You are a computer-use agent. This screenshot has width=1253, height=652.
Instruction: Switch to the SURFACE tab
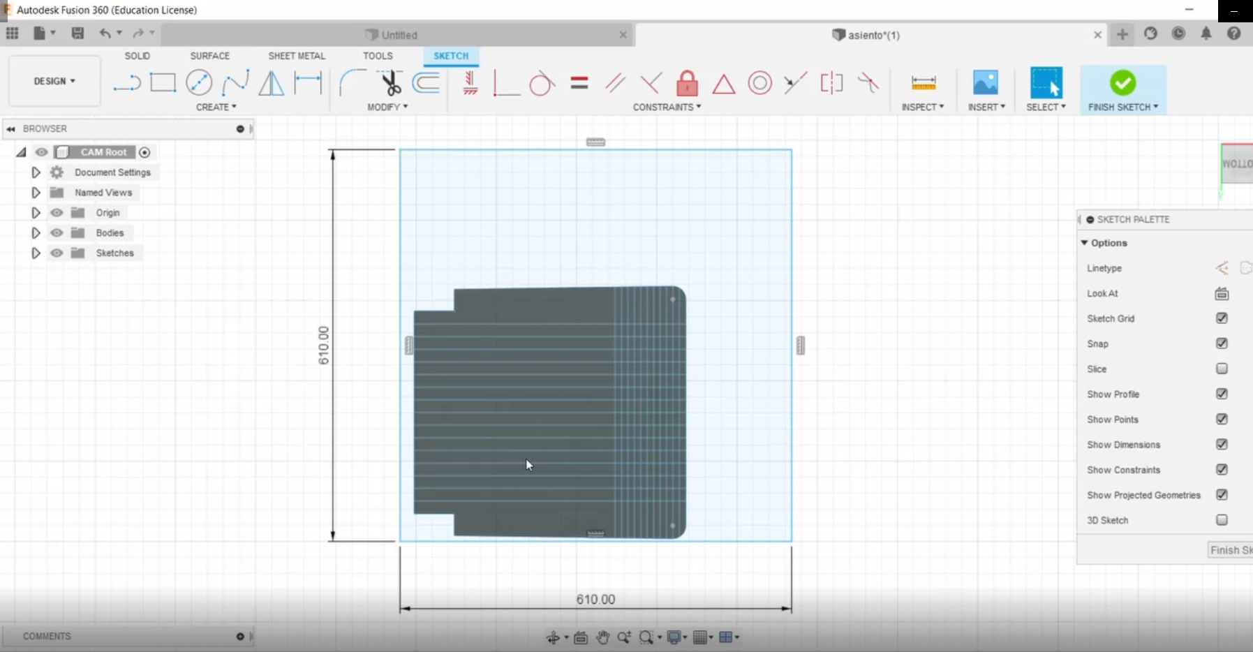(x=209, y=56)
